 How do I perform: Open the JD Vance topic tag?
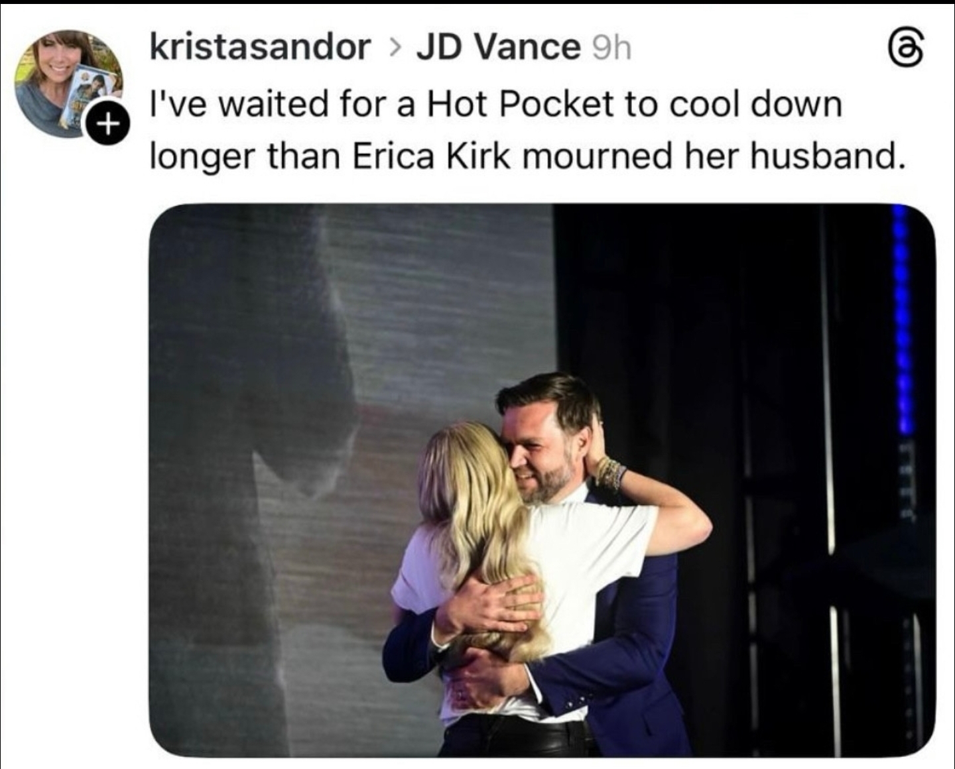[x=497, y=48]
